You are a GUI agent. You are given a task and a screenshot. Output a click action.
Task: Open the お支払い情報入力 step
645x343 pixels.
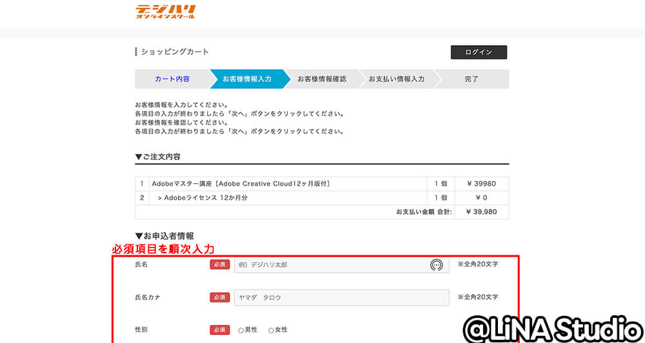(396, 79)
